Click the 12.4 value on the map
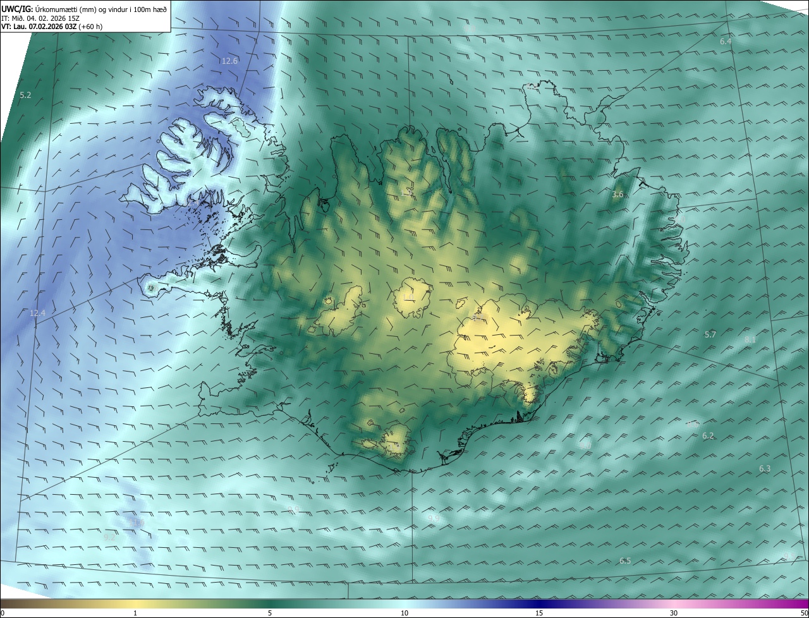This screenshot has width=809, height=618. 38,313
